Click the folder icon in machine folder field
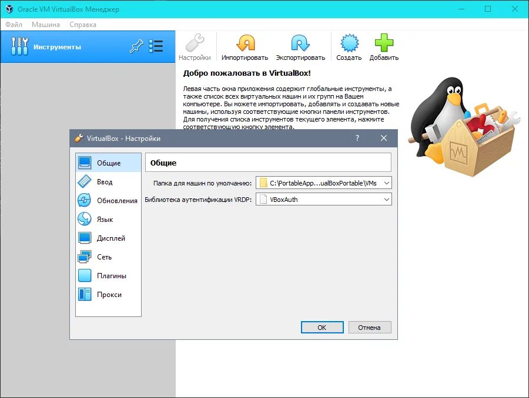529x398 pixels. [263, 183]
